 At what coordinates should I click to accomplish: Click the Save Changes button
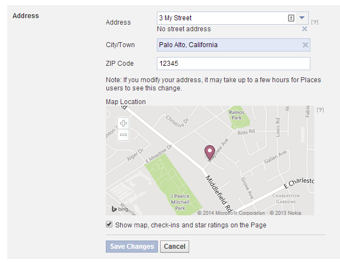132,247
